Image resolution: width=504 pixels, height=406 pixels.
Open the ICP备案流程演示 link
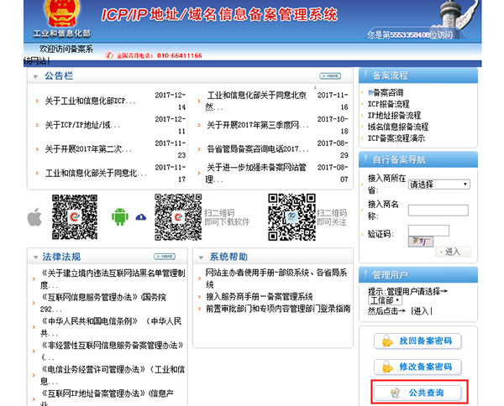tap(396, 138)
